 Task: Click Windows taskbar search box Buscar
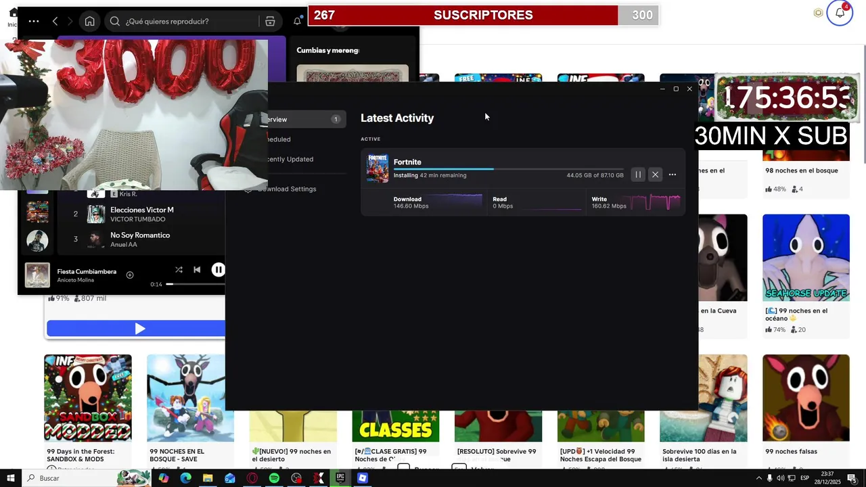87,478
